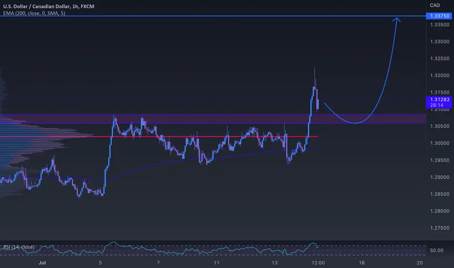The height and width of the screenshot is (268, 454).
Task: Click the 18 date label on time axis
Action: [361, 263]
